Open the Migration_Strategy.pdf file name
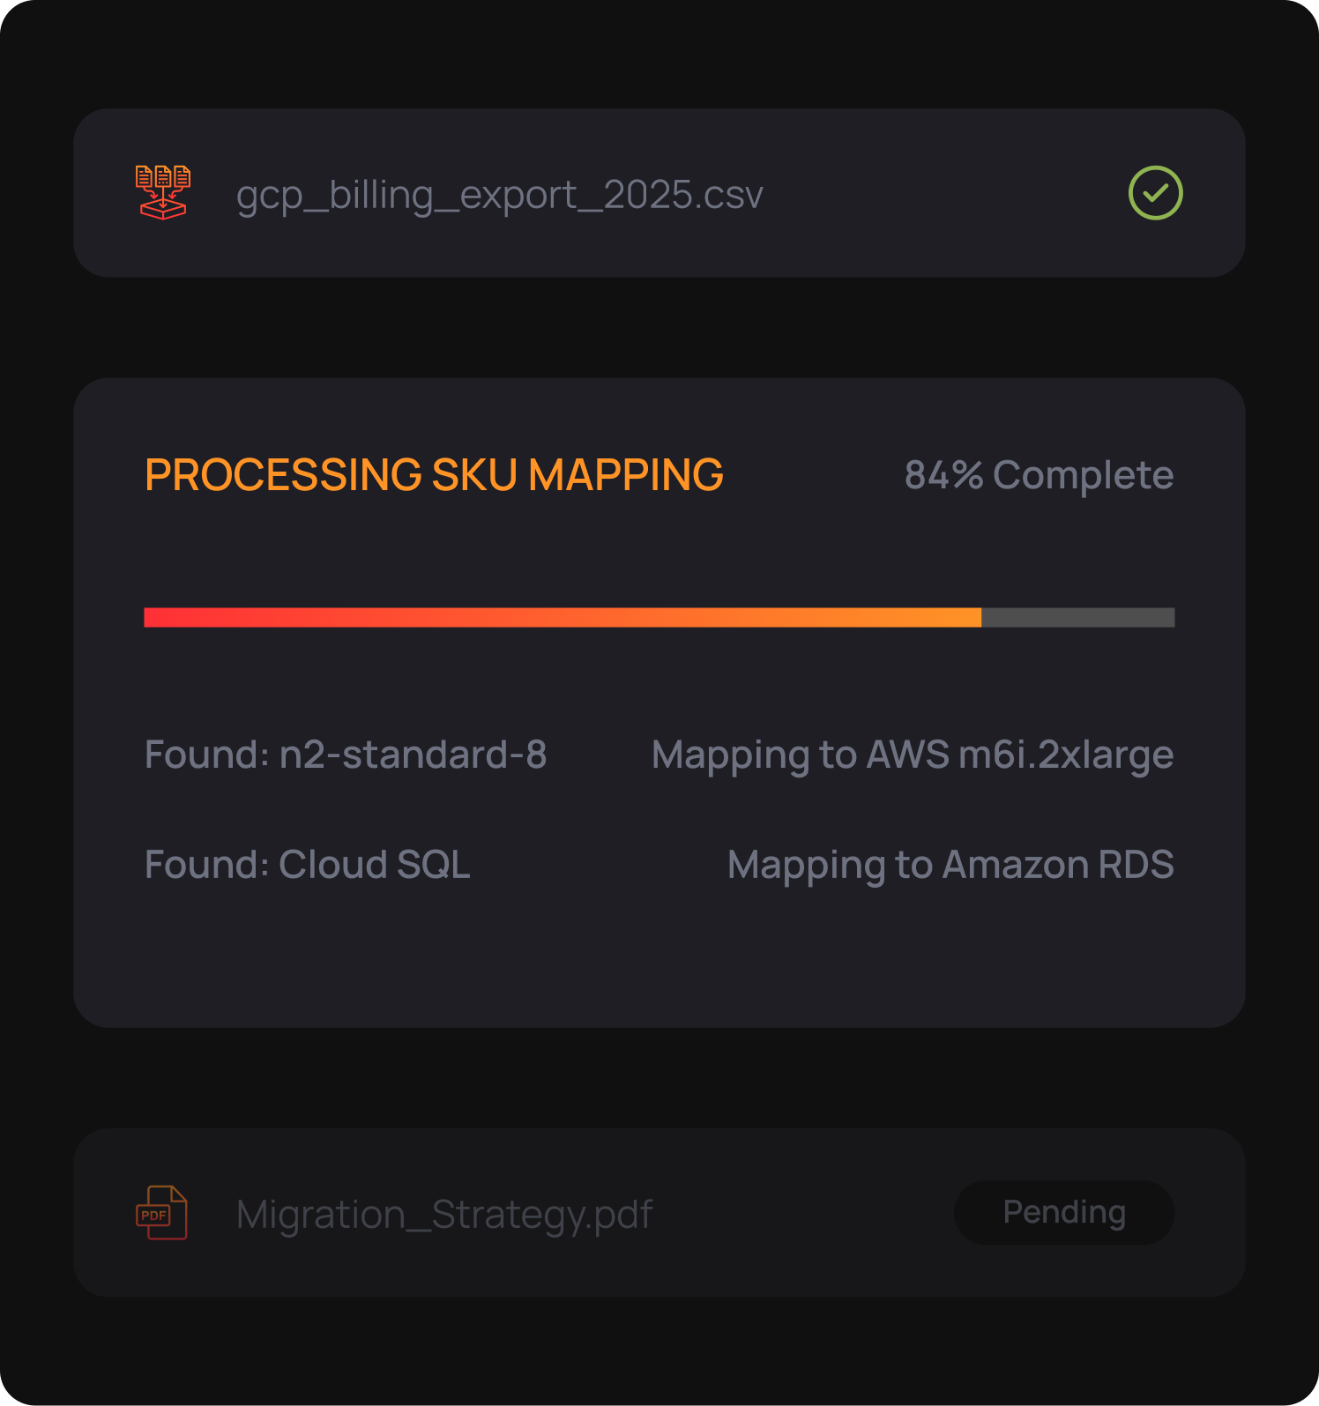Image resolution: width=1319 pixels, height=1406 pixels. [x=444, y=1215]
